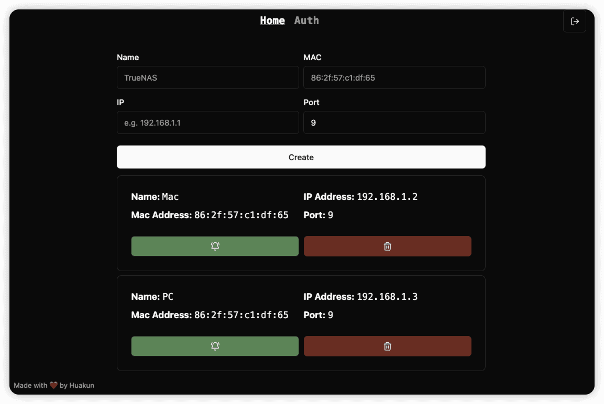The height and width of the screenshot is (404, 604).
Task: Select the IP input with 192.168.1.1 placeholder
Action: pyautogui.click(x=207, y=122)
